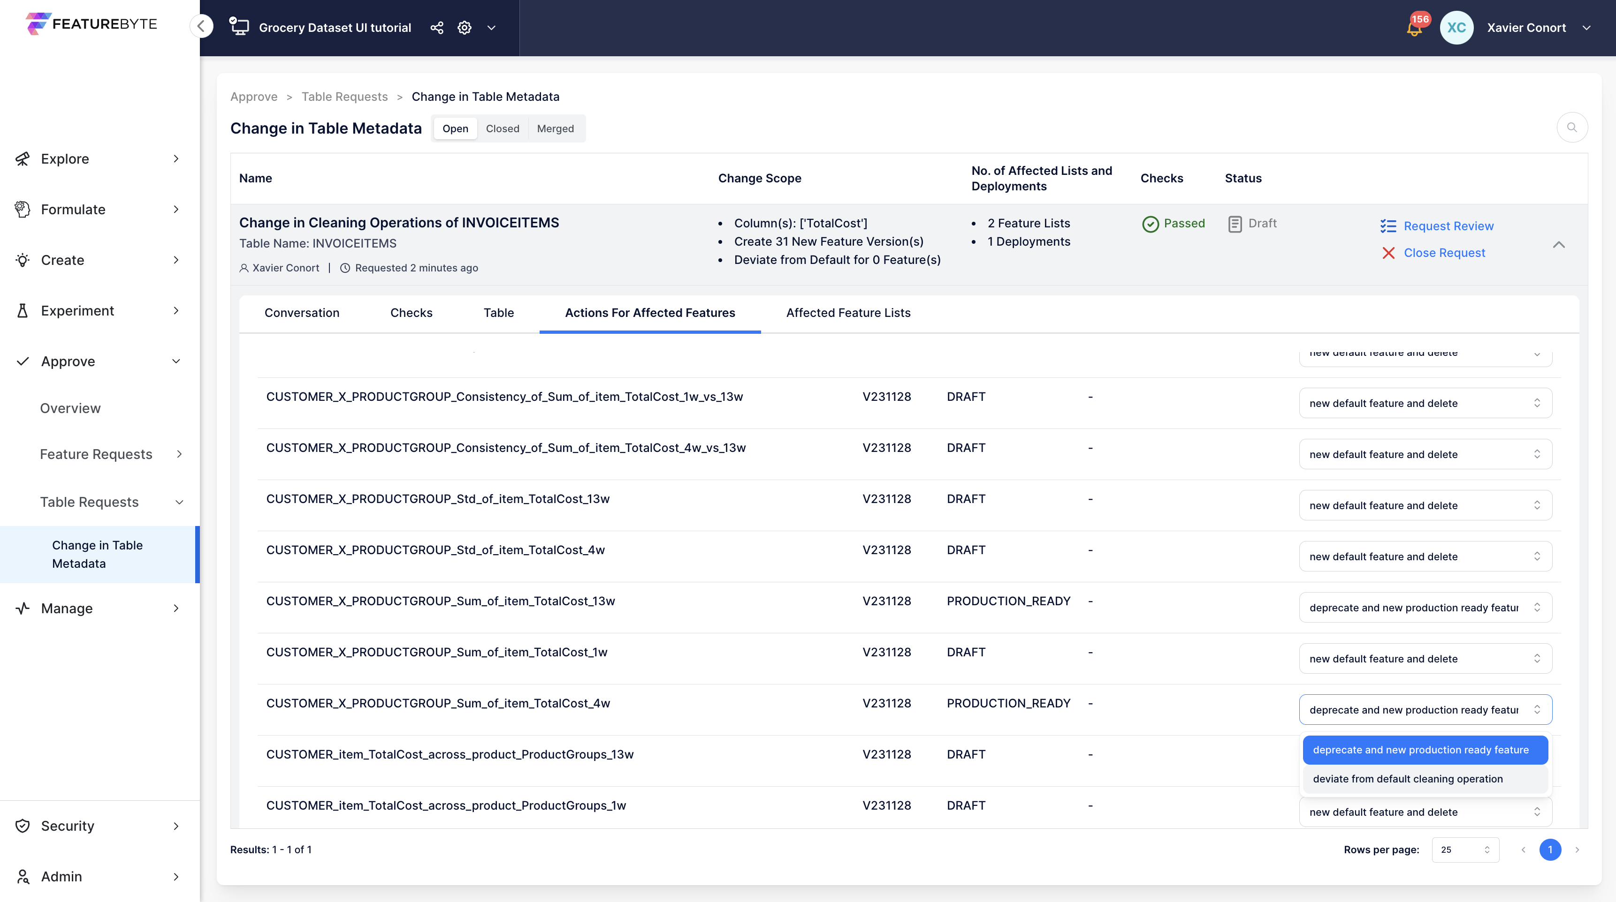Click the Approve breadcrumb link
This screenshot has width=1616, height=902.
pyautogui.click(x=253, y=97)
